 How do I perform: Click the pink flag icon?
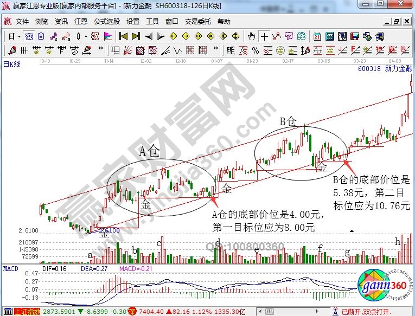click(108, 36)
